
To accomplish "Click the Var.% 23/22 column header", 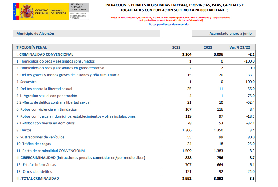I will coord(240,47).
